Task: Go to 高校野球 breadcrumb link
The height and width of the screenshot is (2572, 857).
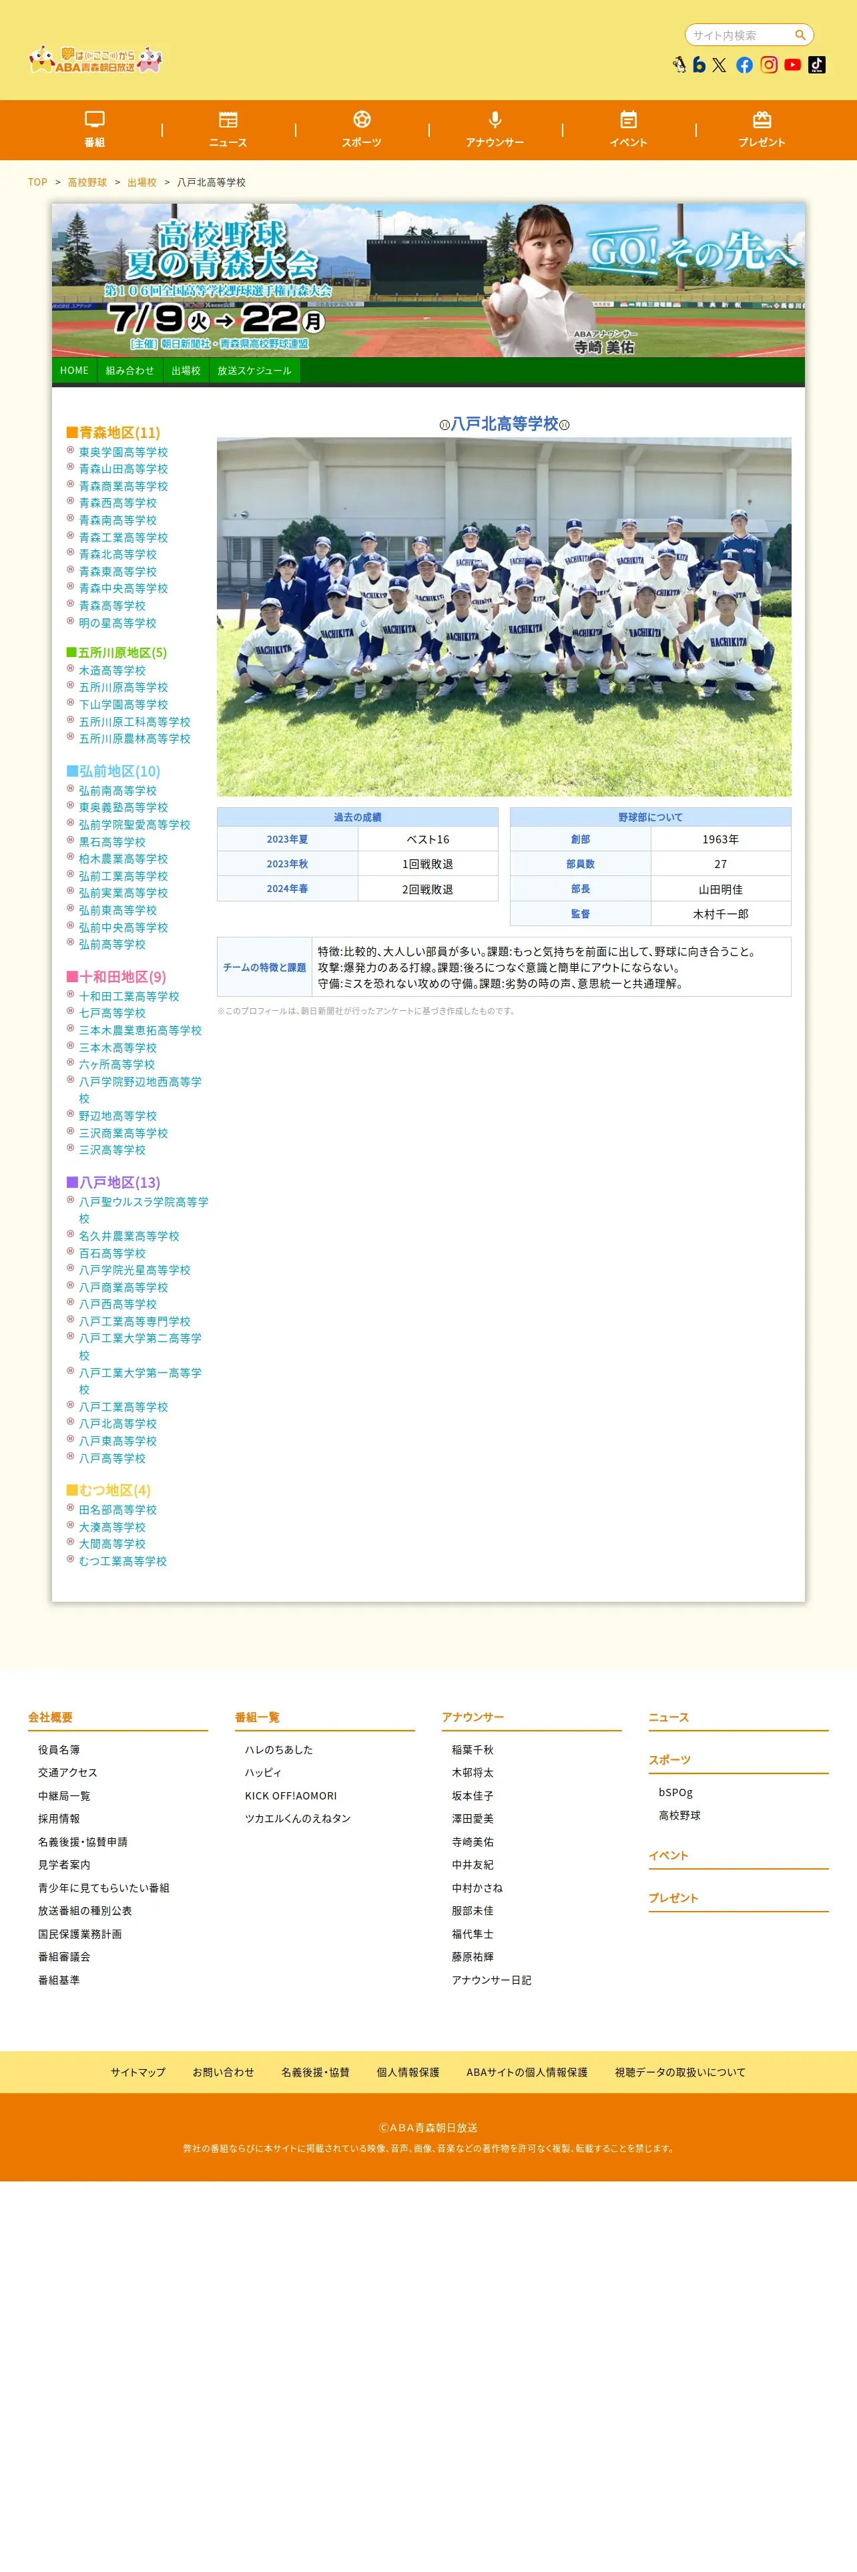Action: (87, 183)
